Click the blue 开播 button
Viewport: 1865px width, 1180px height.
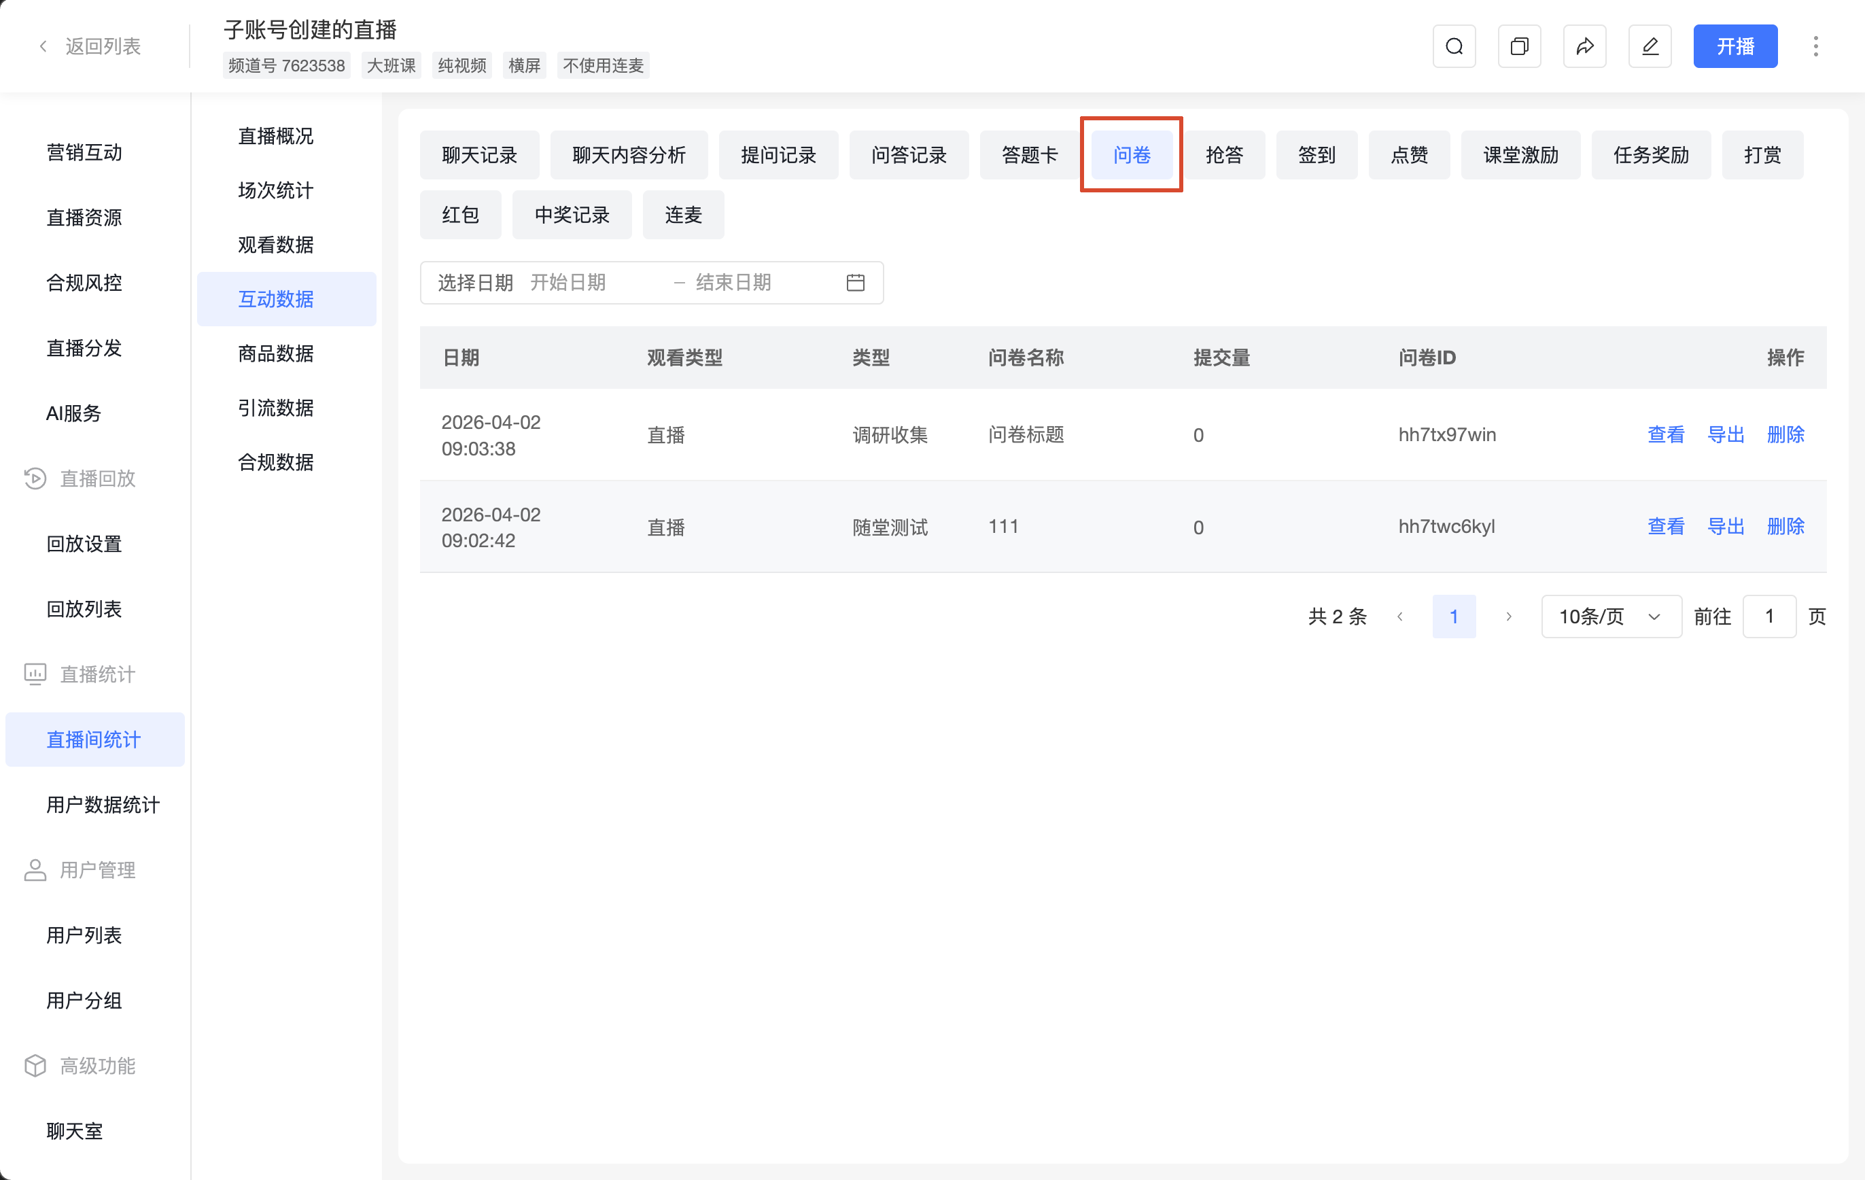click(1735, 46)
